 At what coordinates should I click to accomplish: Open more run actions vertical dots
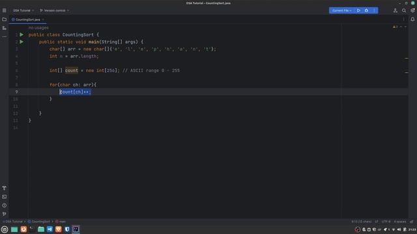coord(374,10)
